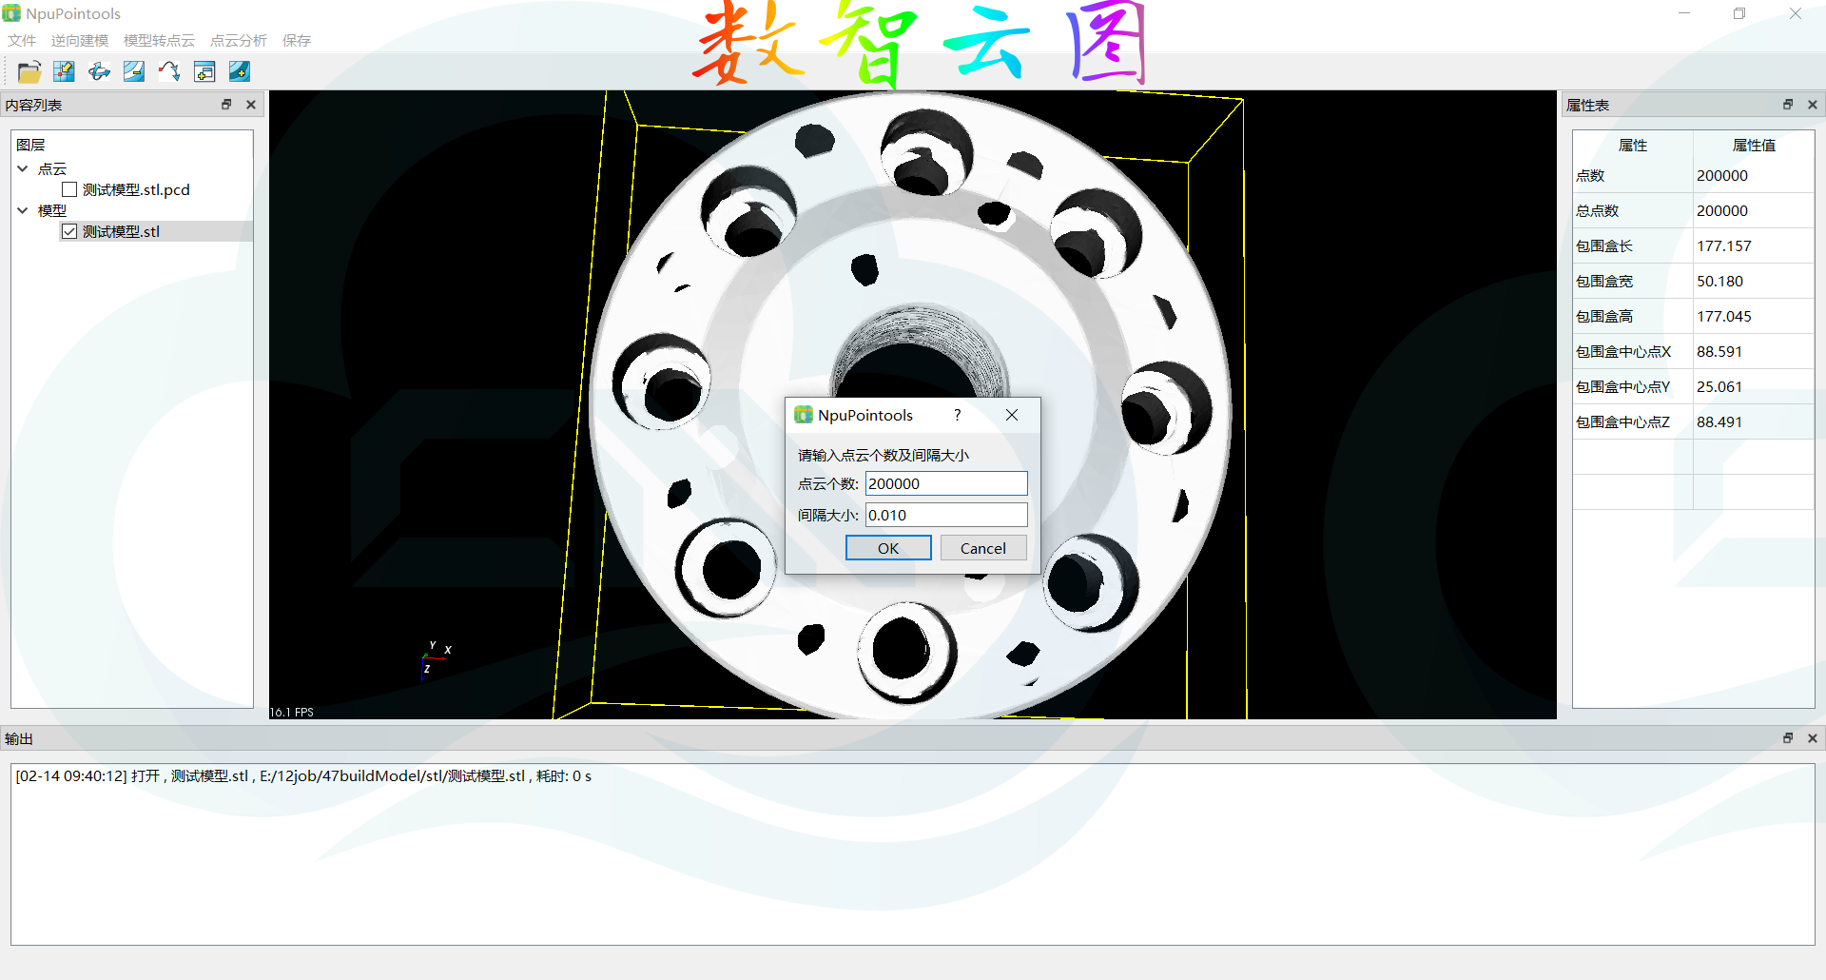Click the surface plus toolbar icon
The height and width of the screenshot is (980, 1826).
click(x=240, y=71)
